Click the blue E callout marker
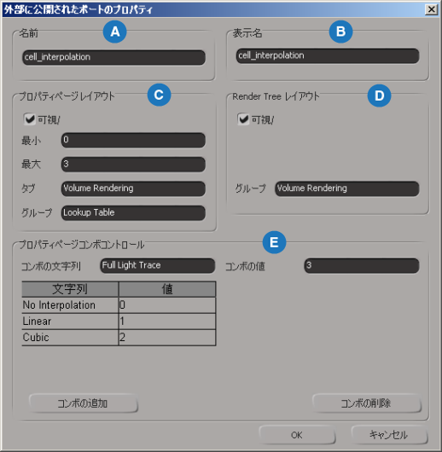The image size is (442, 452). coord(274,242)
